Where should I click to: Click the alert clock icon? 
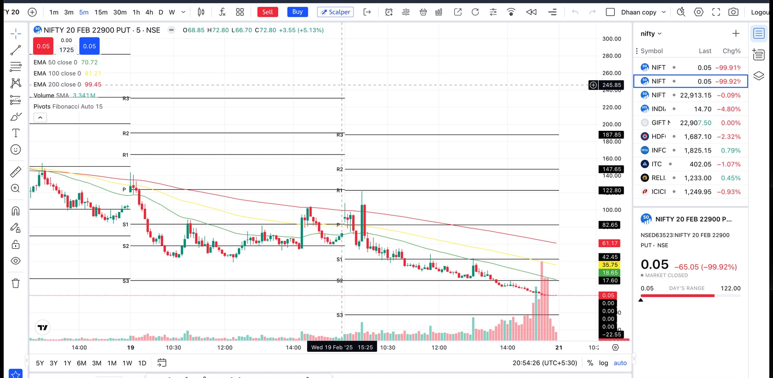[389, 12]
